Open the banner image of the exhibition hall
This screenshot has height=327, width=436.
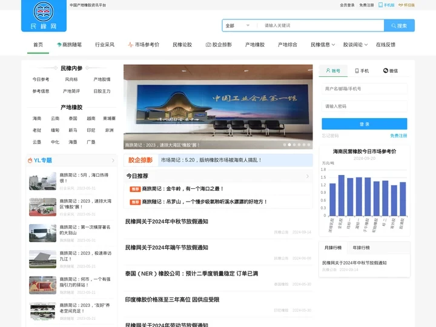pos(218,107)
